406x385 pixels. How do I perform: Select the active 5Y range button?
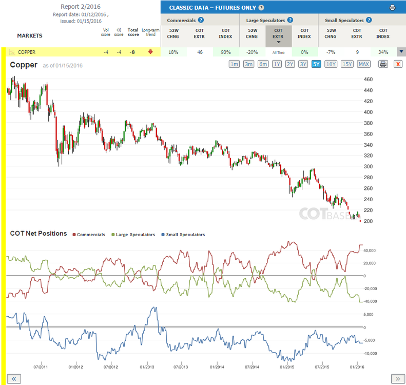click(316, 64)
